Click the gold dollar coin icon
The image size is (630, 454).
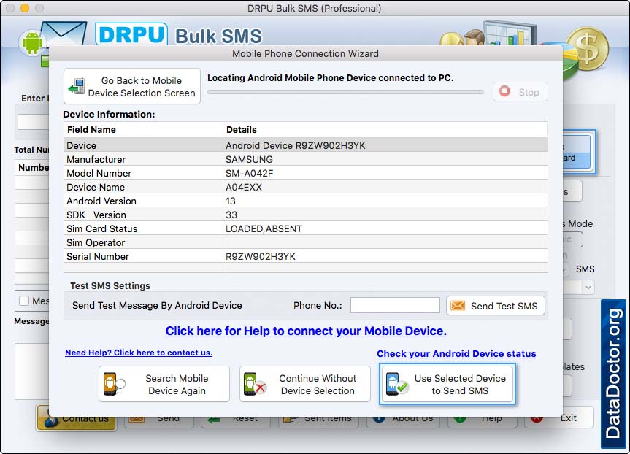(588, 49)
